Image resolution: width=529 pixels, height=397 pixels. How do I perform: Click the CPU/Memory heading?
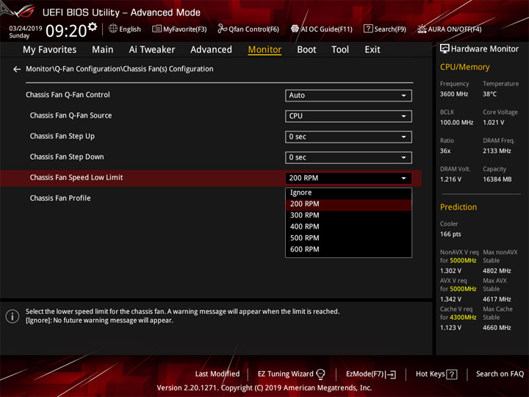[464, 67]
